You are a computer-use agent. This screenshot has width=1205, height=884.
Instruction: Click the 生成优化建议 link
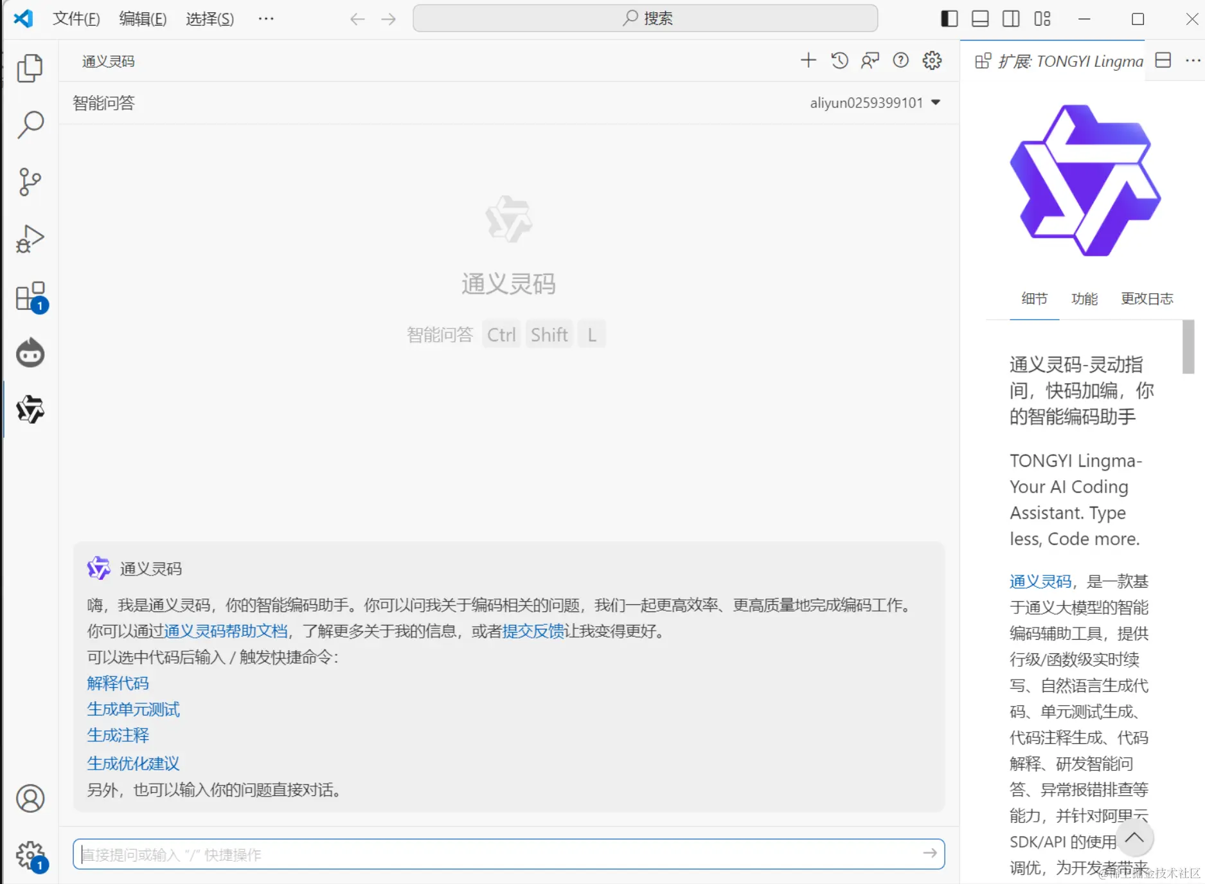[x=134, y=763]
